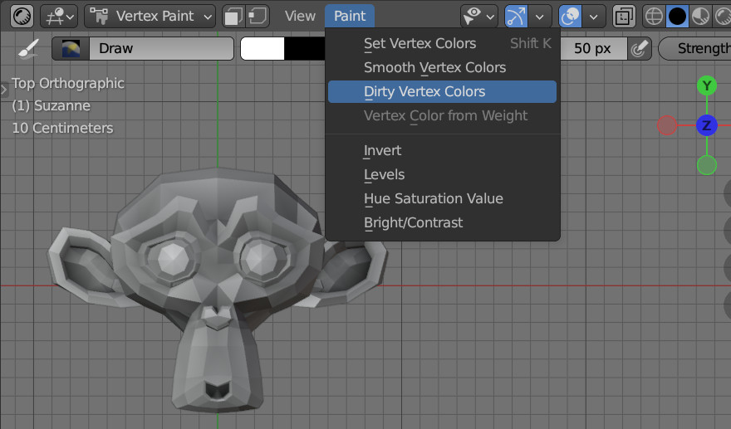Toggle X-ray mode
Viewport: 731px width, 429px height.
click(624, 17)
